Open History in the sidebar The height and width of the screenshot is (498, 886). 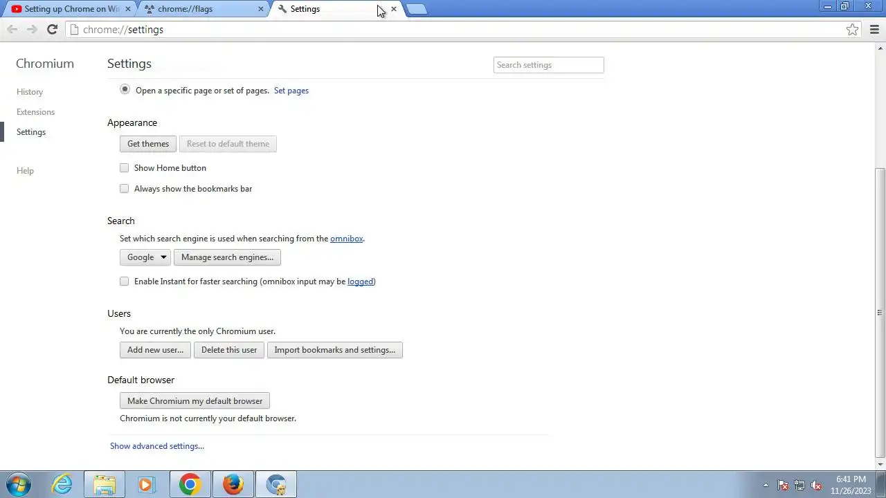30,91
